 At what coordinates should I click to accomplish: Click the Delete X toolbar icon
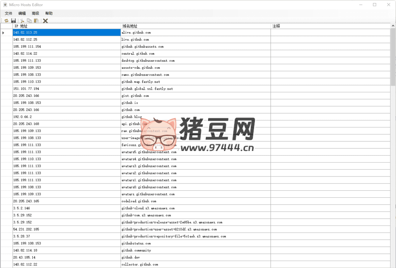click(46, 21)
